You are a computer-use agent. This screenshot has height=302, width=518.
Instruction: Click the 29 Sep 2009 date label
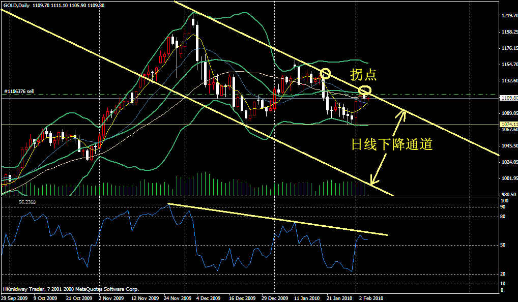click(15, 298)
